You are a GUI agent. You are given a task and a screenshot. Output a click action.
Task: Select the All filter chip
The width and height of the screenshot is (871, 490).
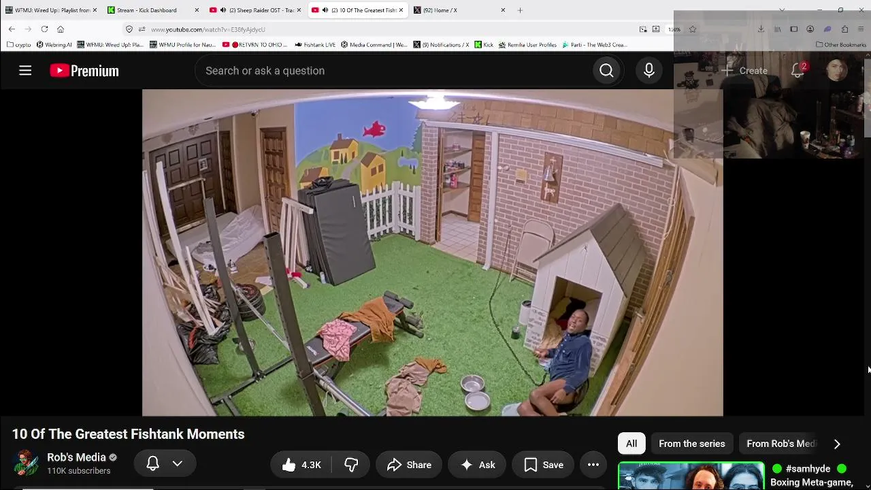pyautogui.click(x=631, y=444)
